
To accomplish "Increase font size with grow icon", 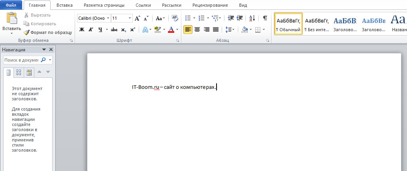I will pos(137,18).
